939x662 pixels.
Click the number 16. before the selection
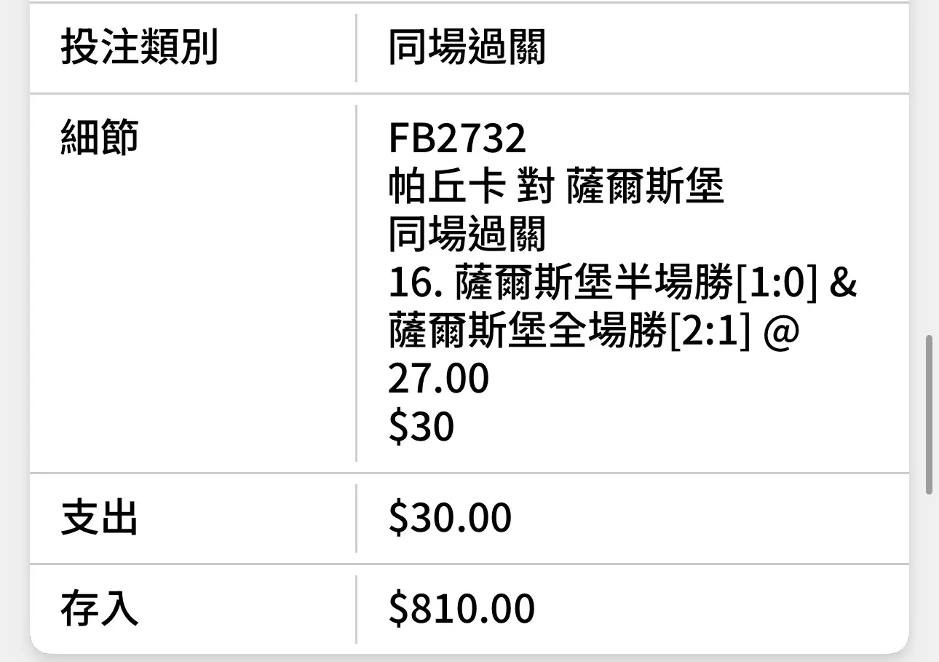click(417, 283)
